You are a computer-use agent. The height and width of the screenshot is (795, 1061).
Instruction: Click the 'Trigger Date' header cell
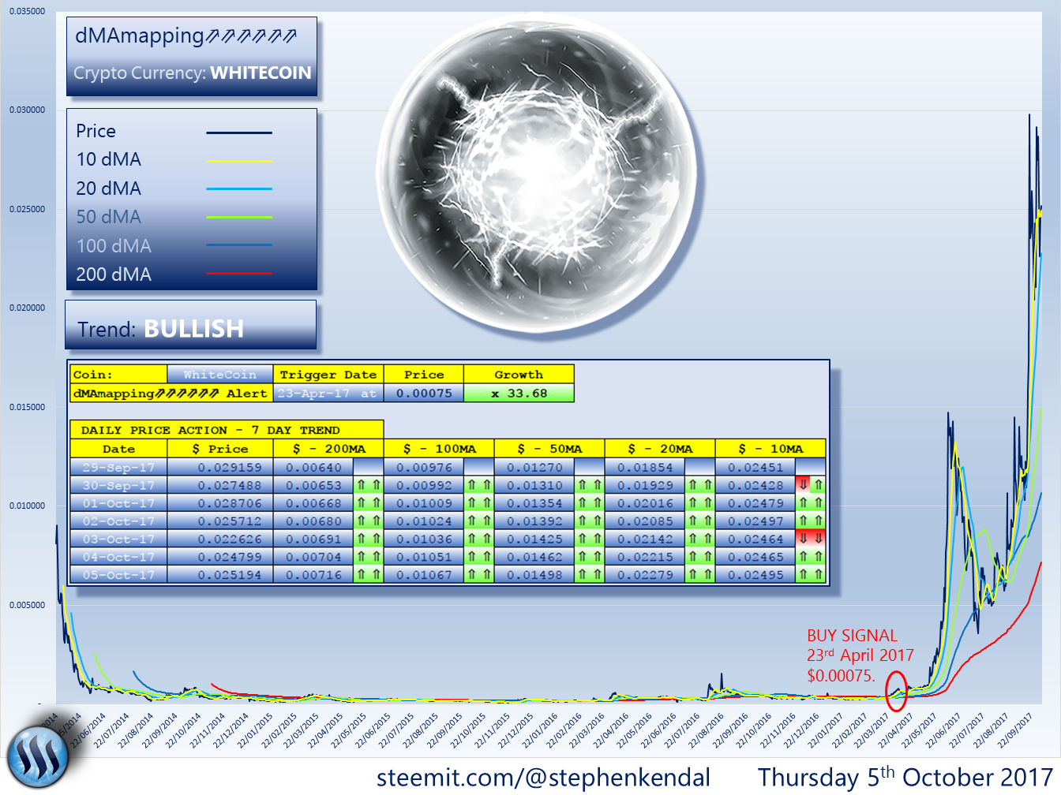coord(328,375)
